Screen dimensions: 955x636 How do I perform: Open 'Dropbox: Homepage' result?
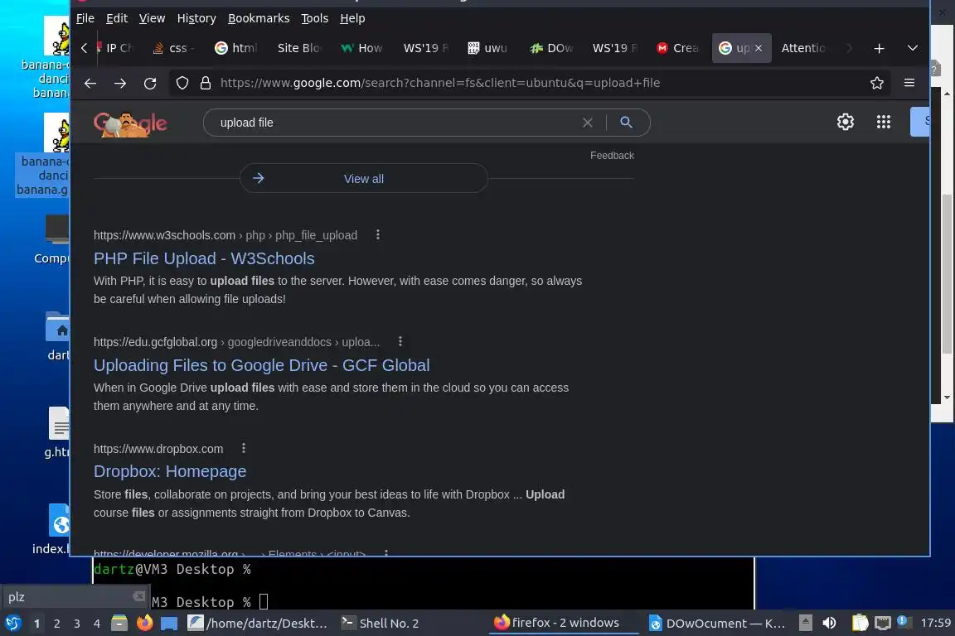coord(170,472)
